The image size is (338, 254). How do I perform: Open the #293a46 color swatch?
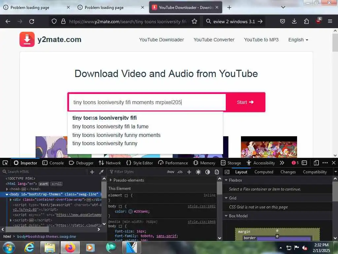[130, 211]
